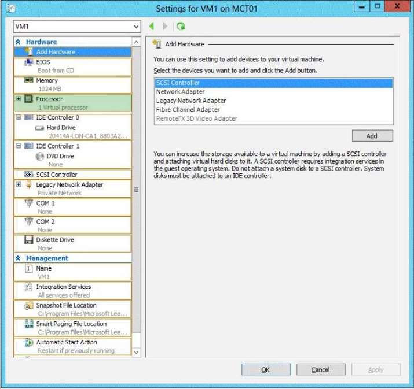The width and height of the screenshot is (414, 389).
Task: Click the Hard Drive icon
Action: click(39, 128)
